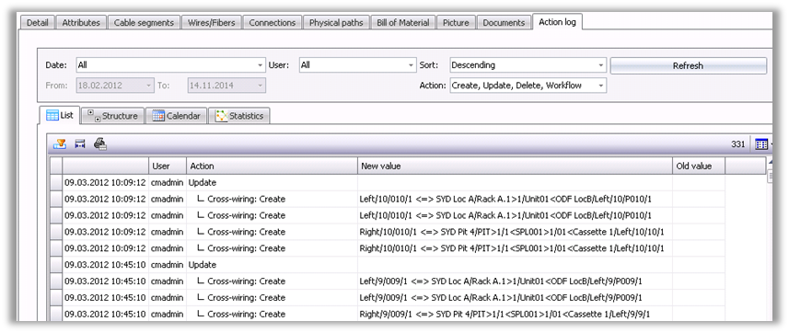Click the print icon in the list toolbar
This screenshot has height=333, width=789.
pyautogui.click(x=100, y=144)
